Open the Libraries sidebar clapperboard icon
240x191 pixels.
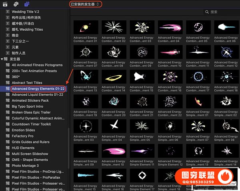(x=5, y=4)
